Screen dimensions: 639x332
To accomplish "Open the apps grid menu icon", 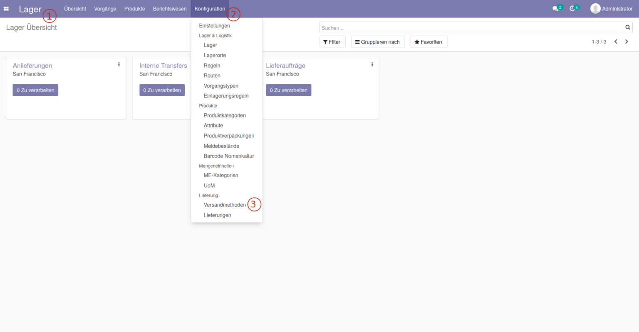I will point(6,8).
